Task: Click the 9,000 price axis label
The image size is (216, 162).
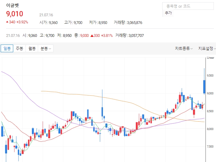Action: pos(210,93)
